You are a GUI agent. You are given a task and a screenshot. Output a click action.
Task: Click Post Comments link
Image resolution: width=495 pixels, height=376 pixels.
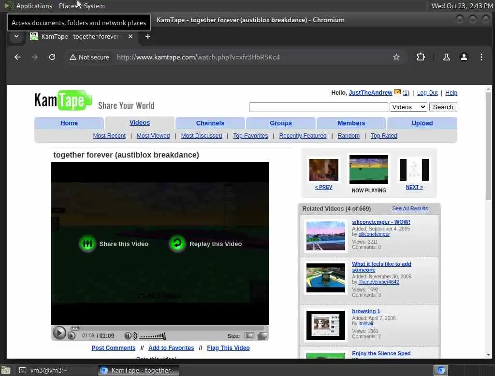coord(113,347)
